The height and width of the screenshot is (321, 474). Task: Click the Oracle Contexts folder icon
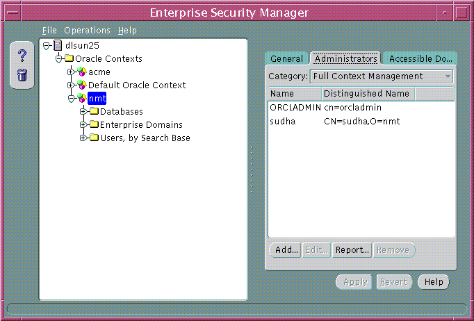(69, 59)
